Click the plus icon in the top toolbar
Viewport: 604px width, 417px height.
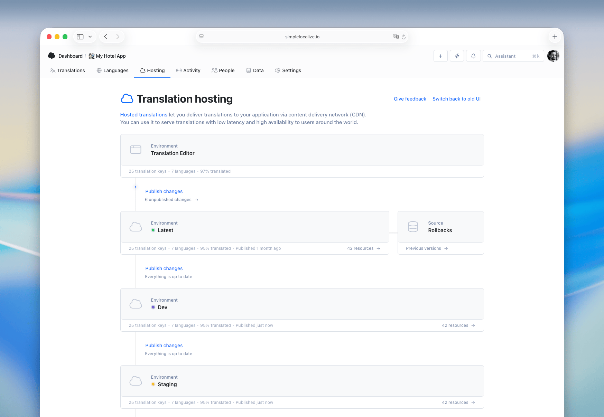pyautogui.click(x=440, y=56)
